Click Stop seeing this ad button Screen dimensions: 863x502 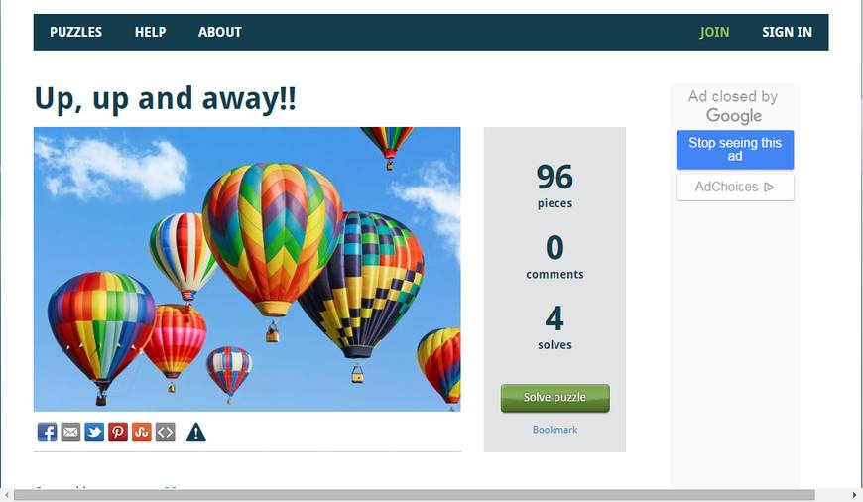pyautogui.click(x=735, y=149)
